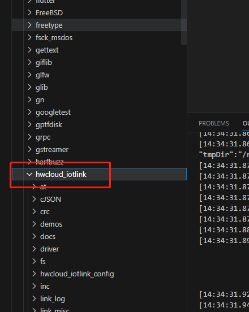
Task: Select the link_log folder name
Action: click(x=53, y=299)
